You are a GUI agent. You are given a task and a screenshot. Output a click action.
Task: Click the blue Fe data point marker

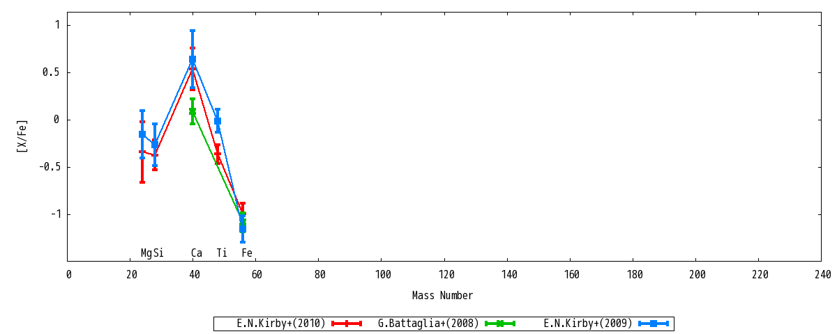243,227
